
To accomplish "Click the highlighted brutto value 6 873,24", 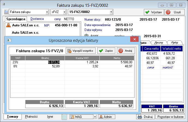I will (54, 62).
